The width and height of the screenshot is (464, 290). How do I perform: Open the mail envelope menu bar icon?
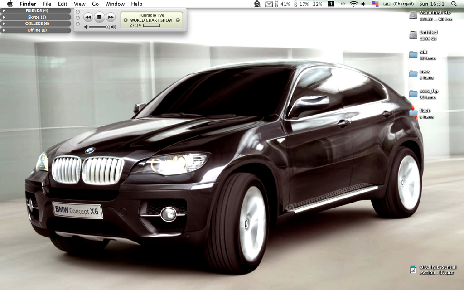pos(269,4)
